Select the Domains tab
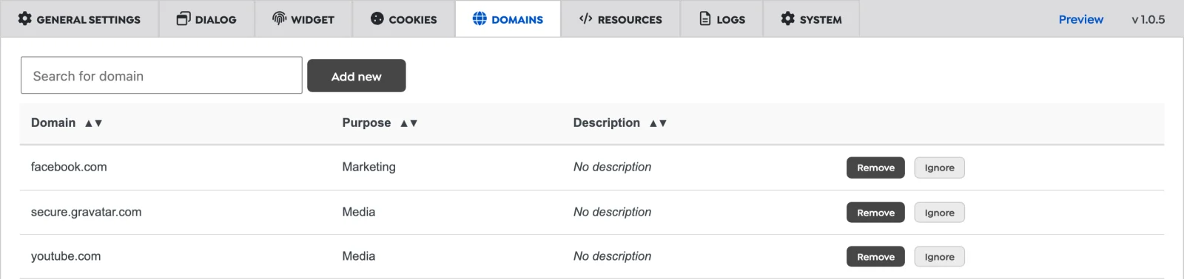The width and height of the screenshot is (1184, 279). (x=508, y=19)
